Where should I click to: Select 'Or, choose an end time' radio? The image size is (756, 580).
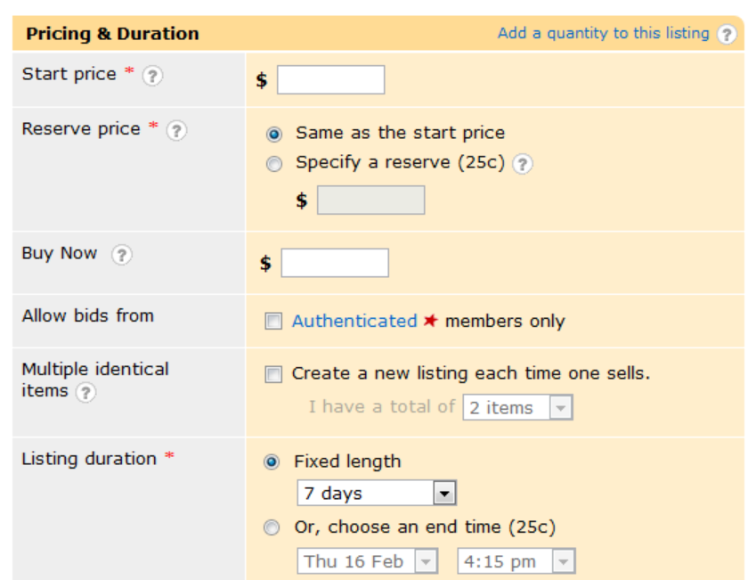click(x=272, y=528)
